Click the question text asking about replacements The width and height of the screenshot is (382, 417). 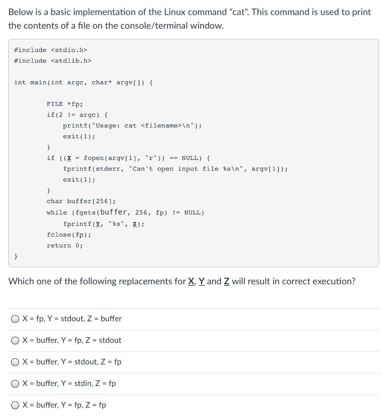click(183, 281)
